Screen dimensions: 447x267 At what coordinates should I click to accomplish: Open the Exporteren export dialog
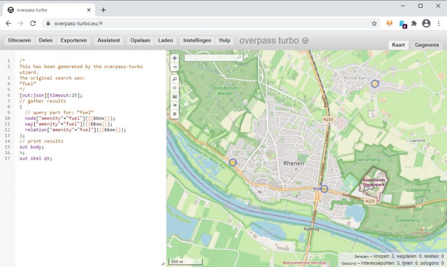pyautogui.click(x=74, y=40)
